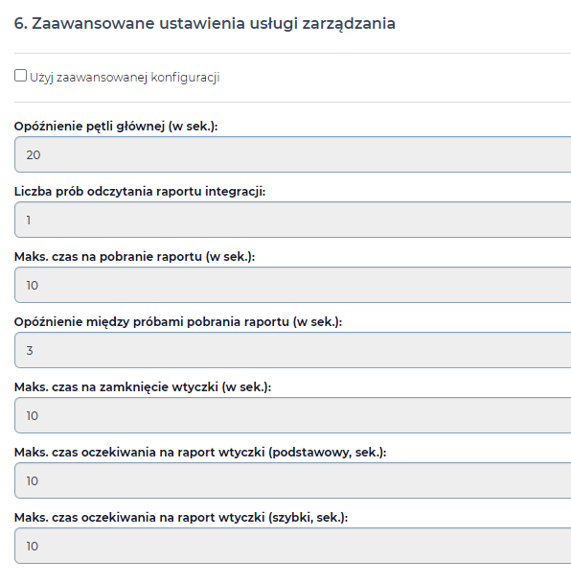The width and height of the screenshot is (571, 584).
Task: Click the Maks. czas na pobranie raportu field
Action: pos(293,285)
